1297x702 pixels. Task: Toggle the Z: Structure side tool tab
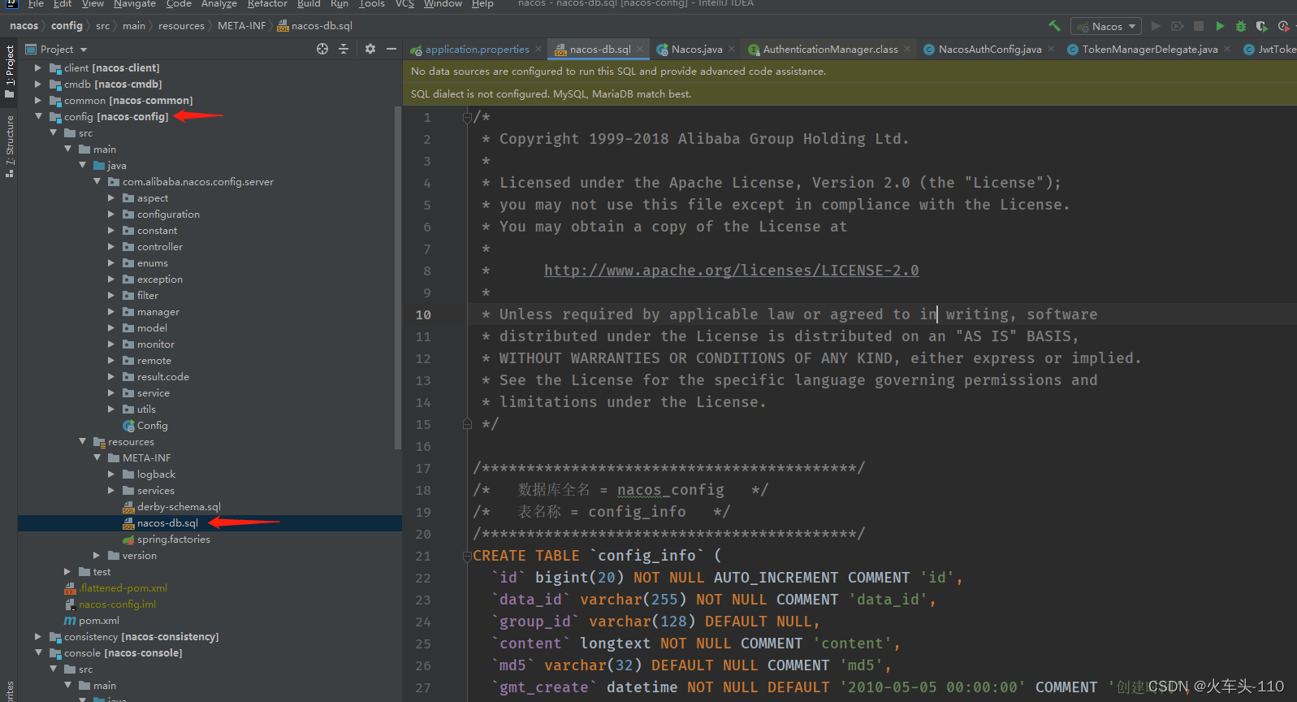[x=9, y=146]
